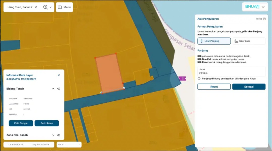
Task: Click the zoom-in magnifier icon
Action: point(45,7)
